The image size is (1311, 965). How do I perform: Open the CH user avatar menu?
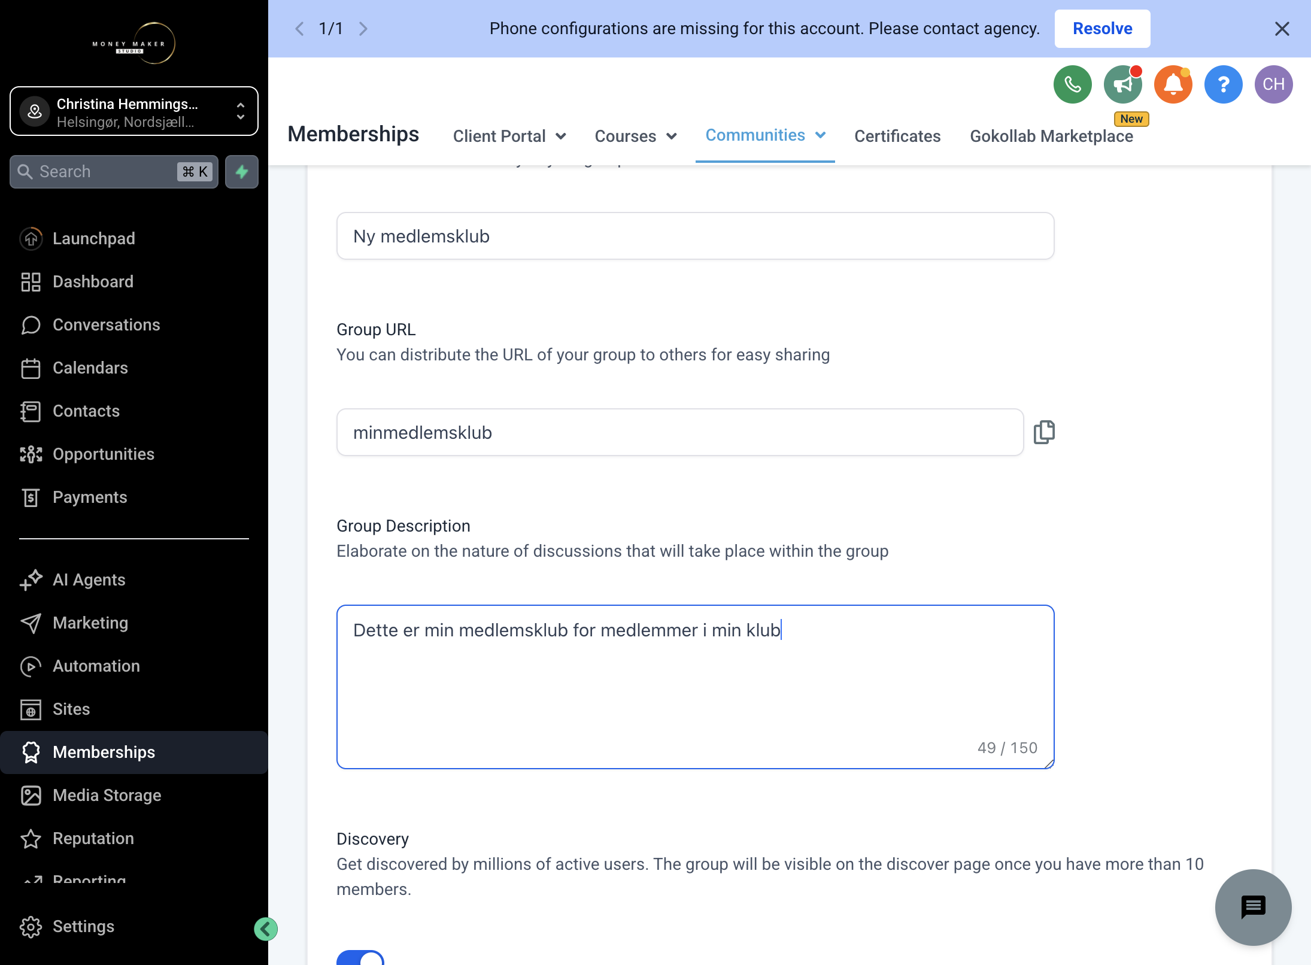1273,84
